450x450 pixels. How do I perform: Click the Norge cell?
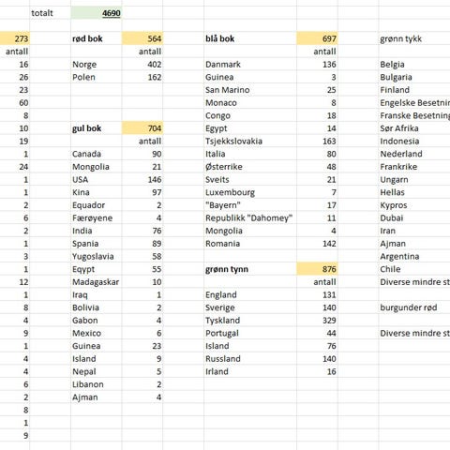click(x=97, y=65)
